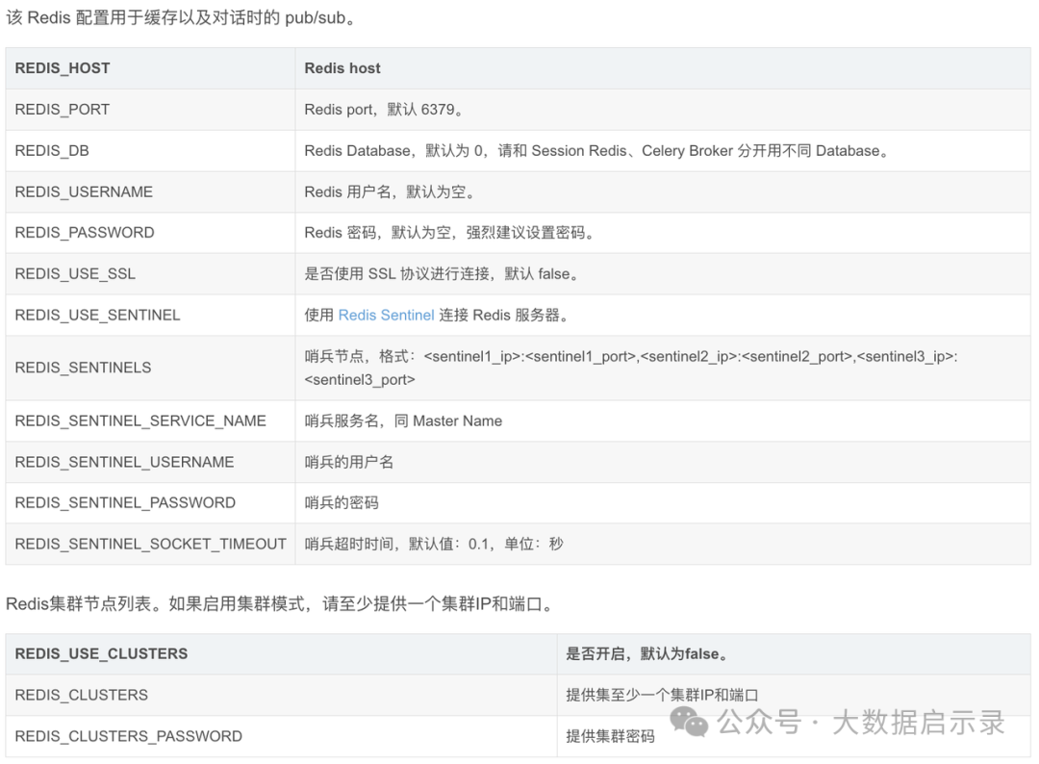Screen dimensions: 1039x764
Task: Click the 'Redis 密码' description cell
Action: (663, 233)
